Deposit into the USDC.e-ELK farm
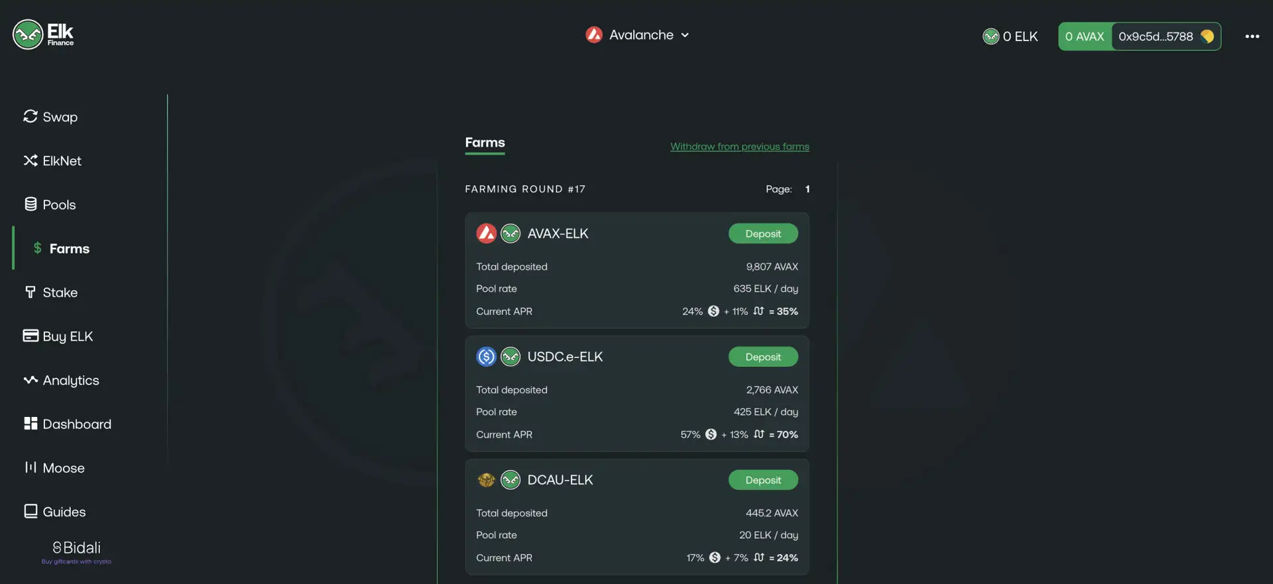 pos(762,357)
